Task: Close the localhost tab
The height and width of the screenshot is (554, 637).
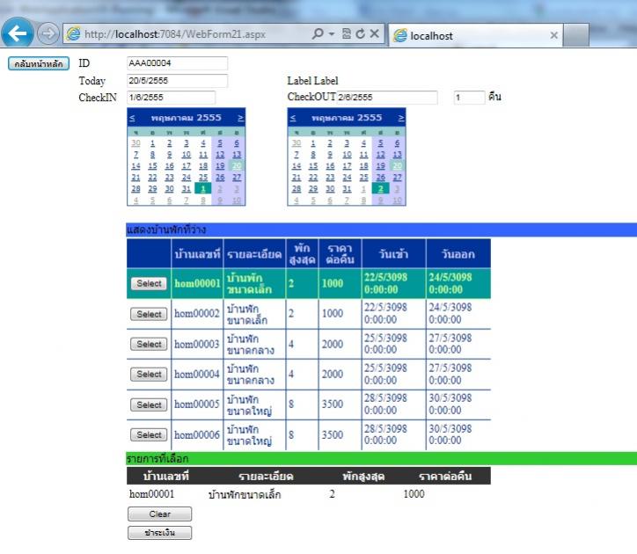Action: click(x=553, y=35)
